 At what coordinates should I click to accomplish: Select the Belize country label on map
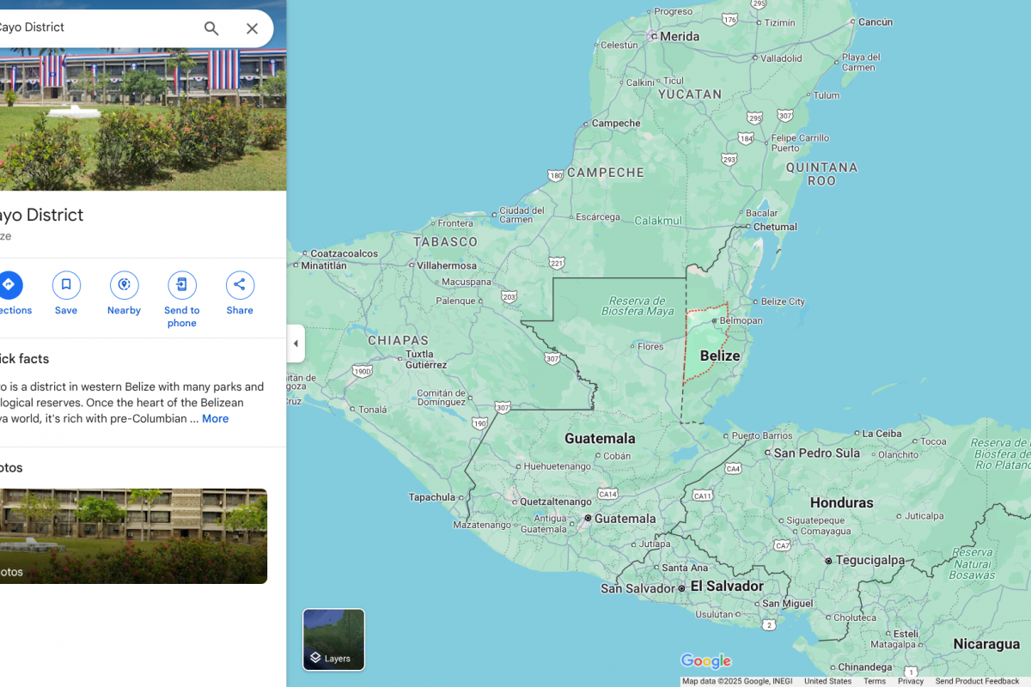point(720,356)
